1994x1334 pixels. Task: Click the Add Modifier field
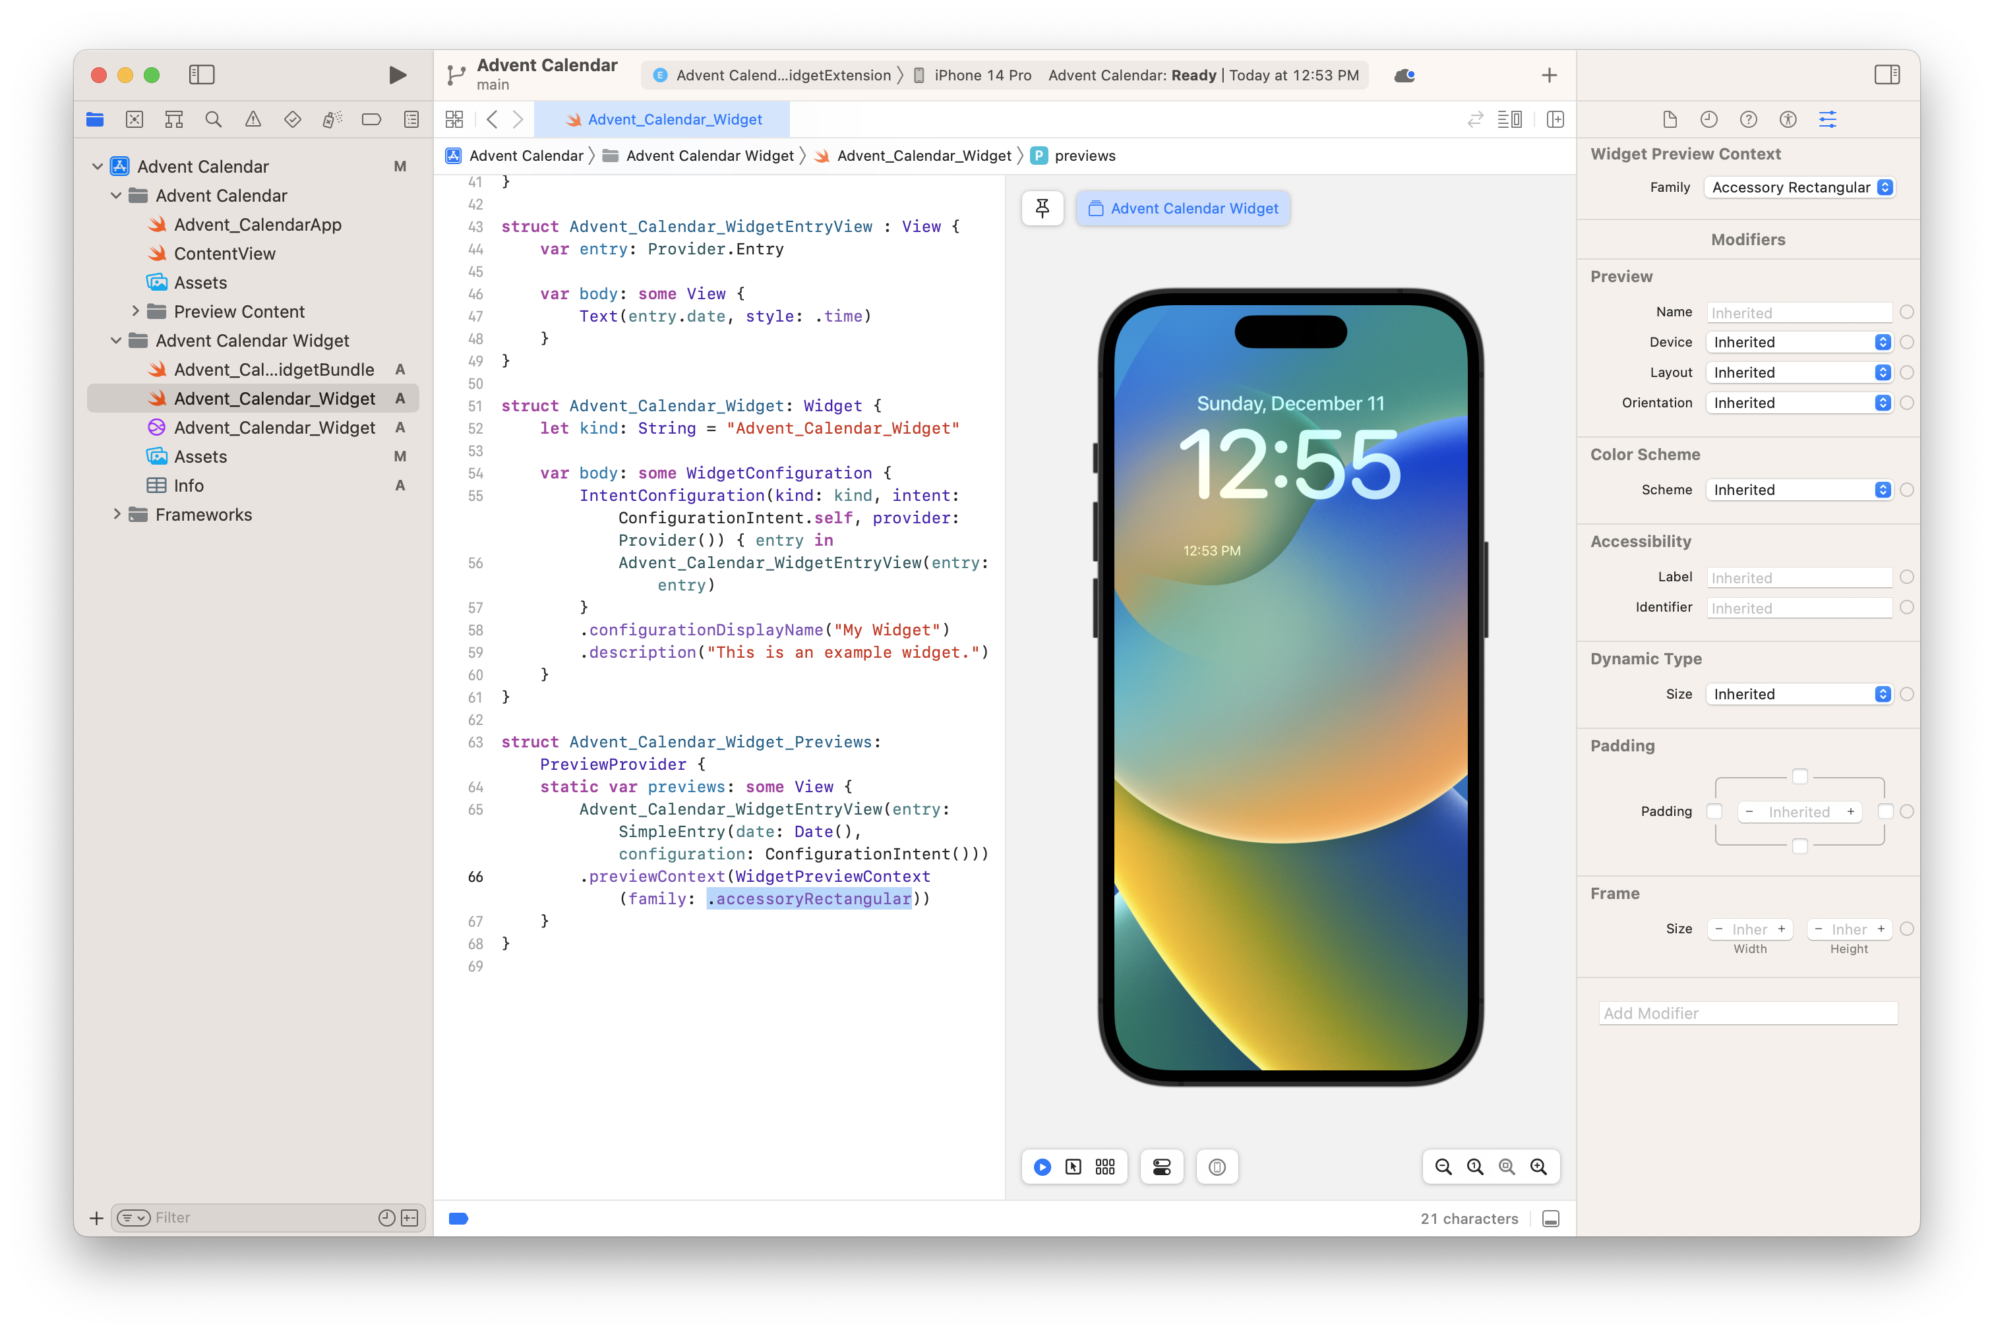point(1748,1013)
